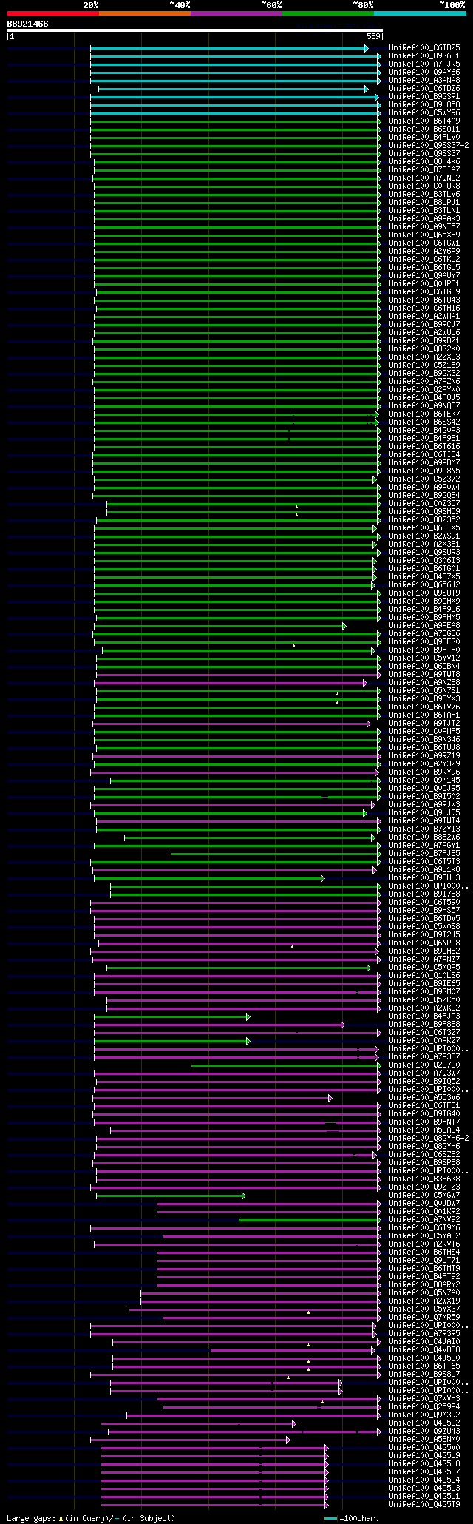Image resolution: width=473 pixels, height=1524 pixels.
Task: Click the cyan ~100% identity legend segment
Action: (420, 13)
